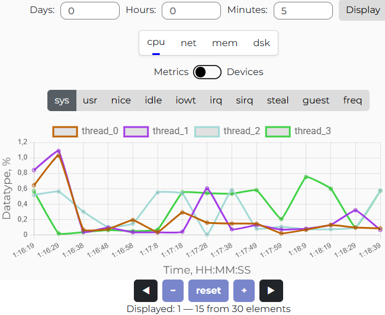
Task: Click the Days input field
Action: (90, 11)
